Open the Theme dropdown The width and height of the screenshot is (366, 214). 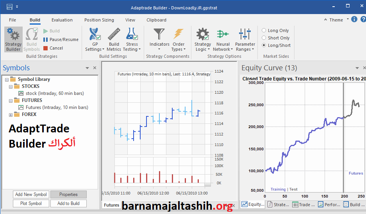tap(348, 19)
